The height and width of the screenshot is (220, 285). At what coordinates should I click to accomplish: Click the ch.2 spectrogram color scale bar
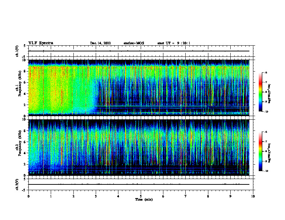pyautogui.click(x=261, y=151)
